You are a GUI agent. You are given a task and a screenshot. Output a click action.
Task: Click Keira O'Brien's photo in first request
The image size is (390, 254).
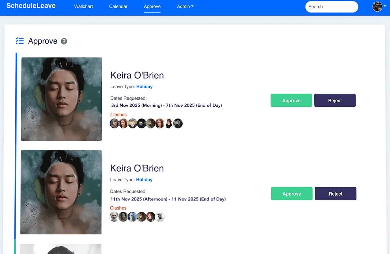(61, 99)
